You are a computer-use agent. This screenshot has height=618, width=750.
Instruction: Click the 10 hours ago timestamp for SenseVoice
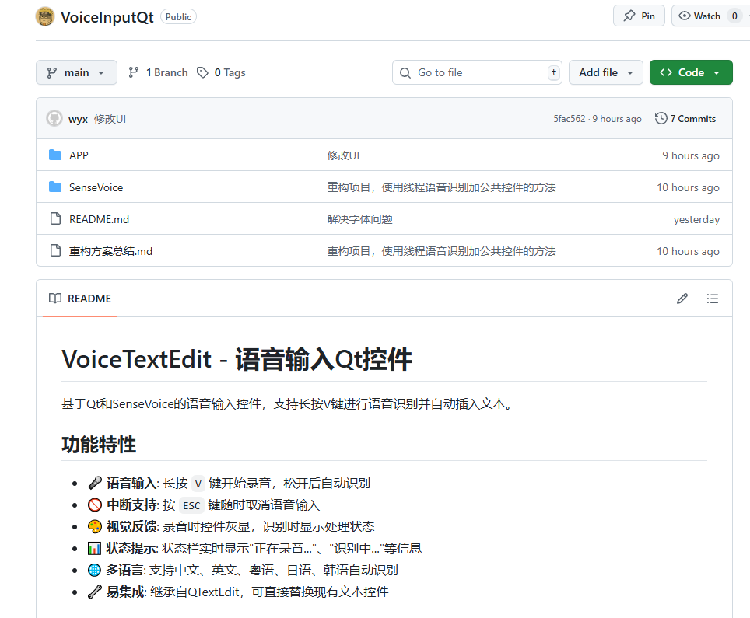[688, 188]
